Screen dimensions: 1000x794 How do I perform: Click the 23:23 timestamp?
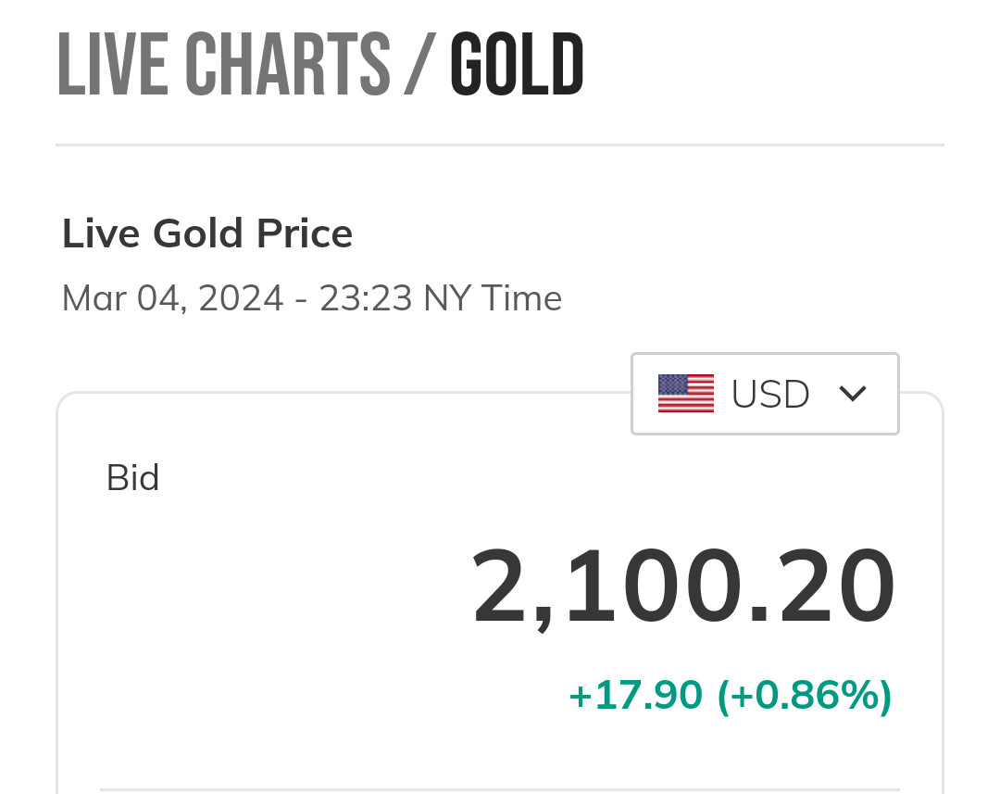366,298
